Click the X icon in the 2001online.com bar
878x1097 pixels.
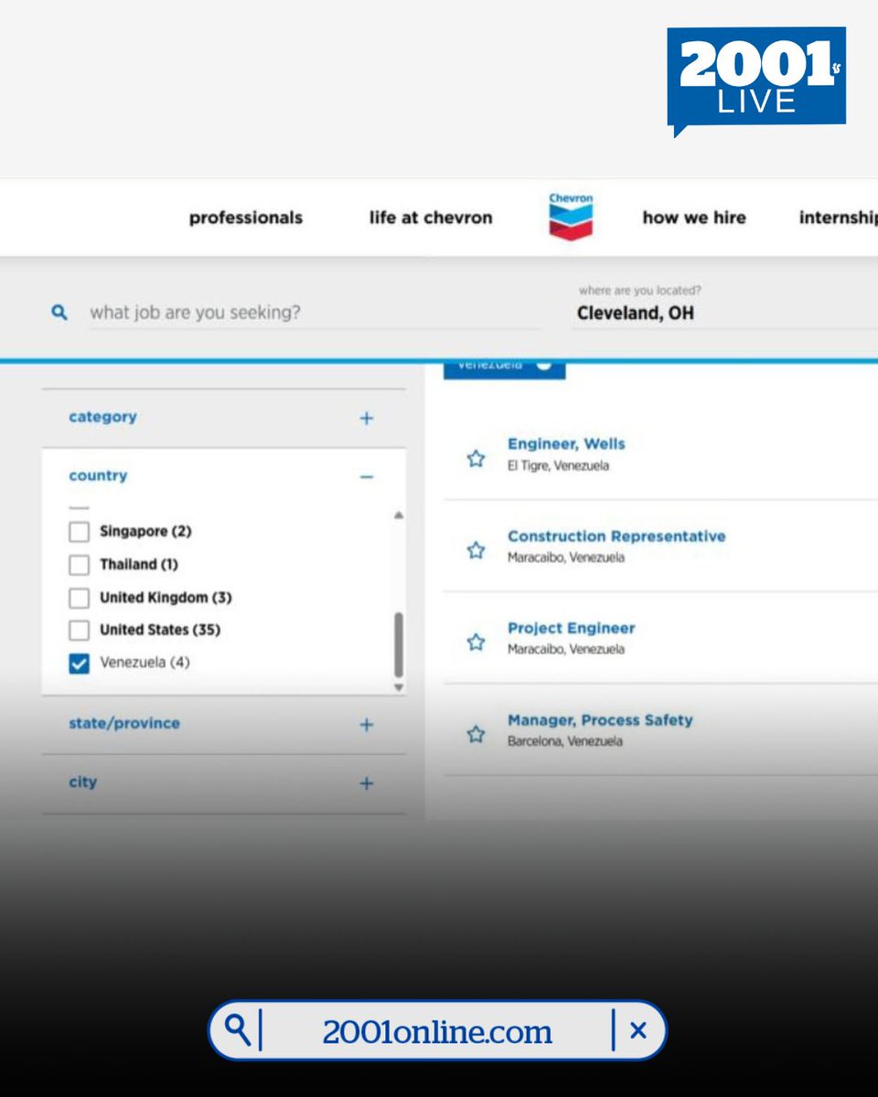coord(638,1030)
